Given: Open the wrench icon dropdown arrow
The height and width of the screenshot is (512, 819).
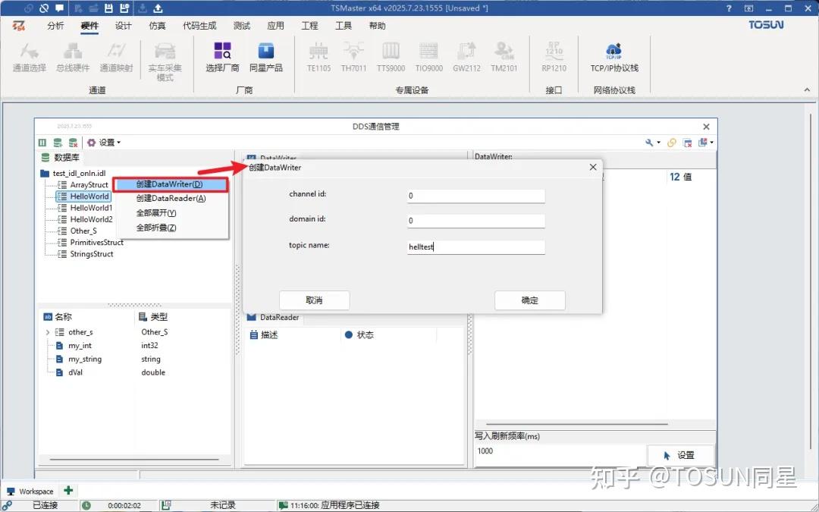Looking at the screenshot, I should 658,143.
